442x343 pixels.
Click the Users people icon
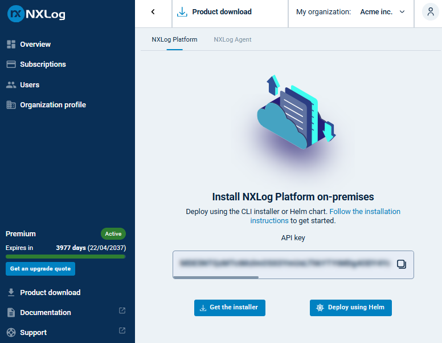tap(11, 85)
